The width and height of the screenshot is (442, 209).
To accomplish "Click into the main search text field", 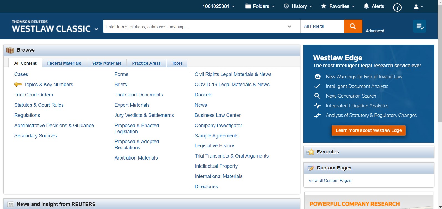I will (194, 27).
